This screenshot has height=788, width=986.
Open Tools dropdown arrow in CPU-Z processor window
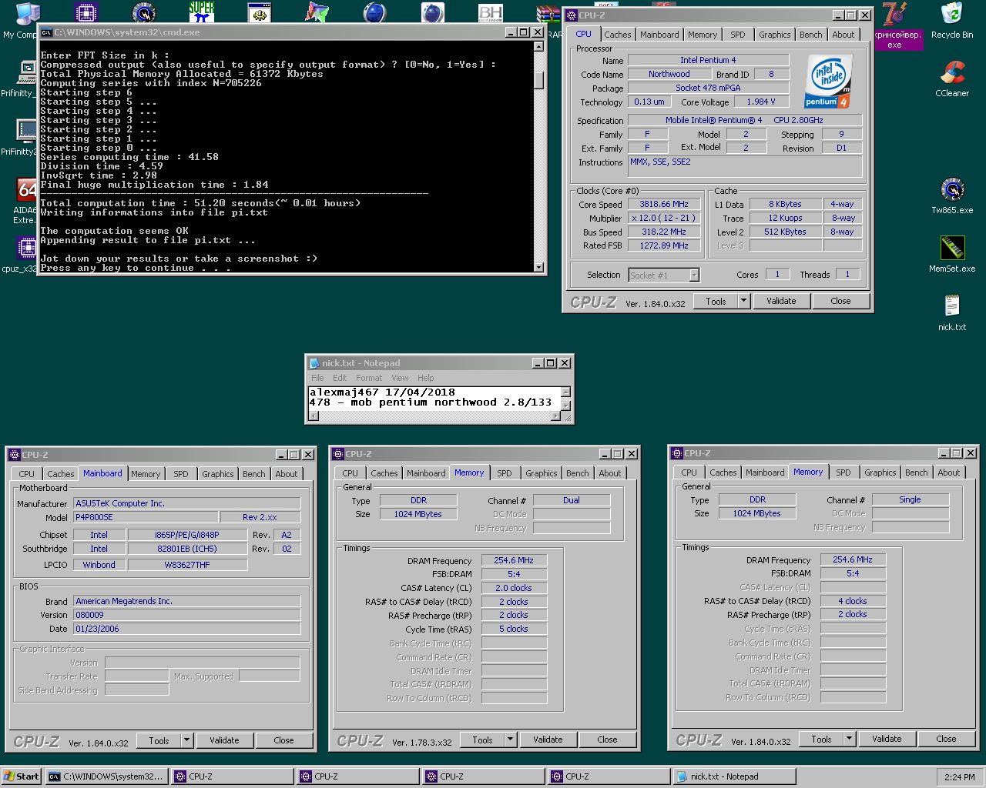coord(744,301)
